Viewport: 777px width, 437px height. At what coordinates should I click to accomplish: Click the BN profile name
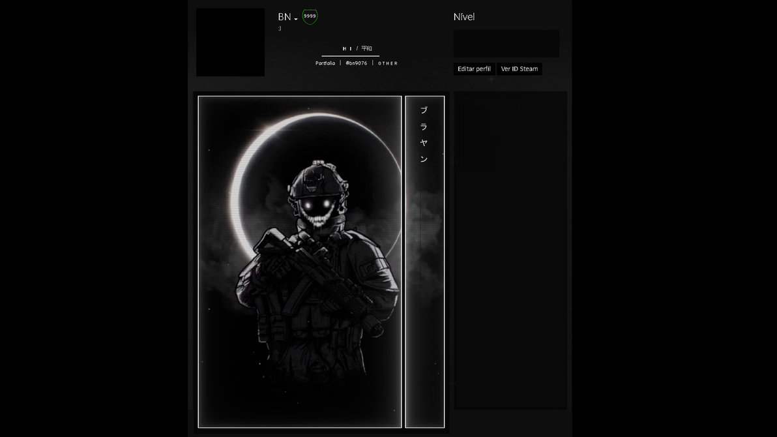[x=284, y=17]
